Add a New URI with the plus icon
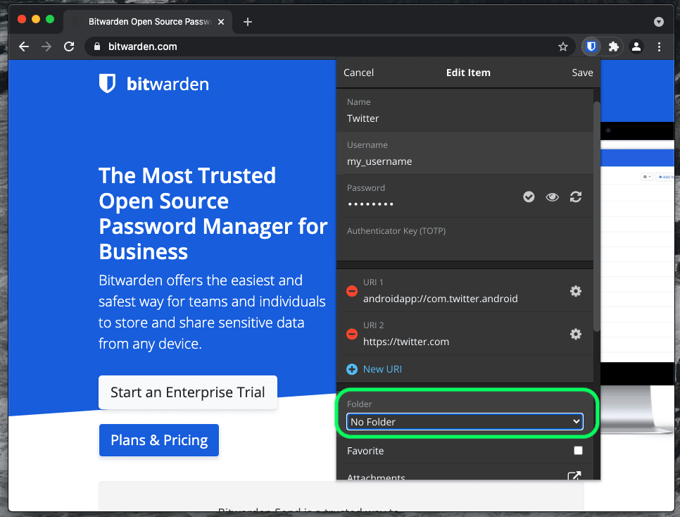Screen dimensions: 680x517 (352, 369)
